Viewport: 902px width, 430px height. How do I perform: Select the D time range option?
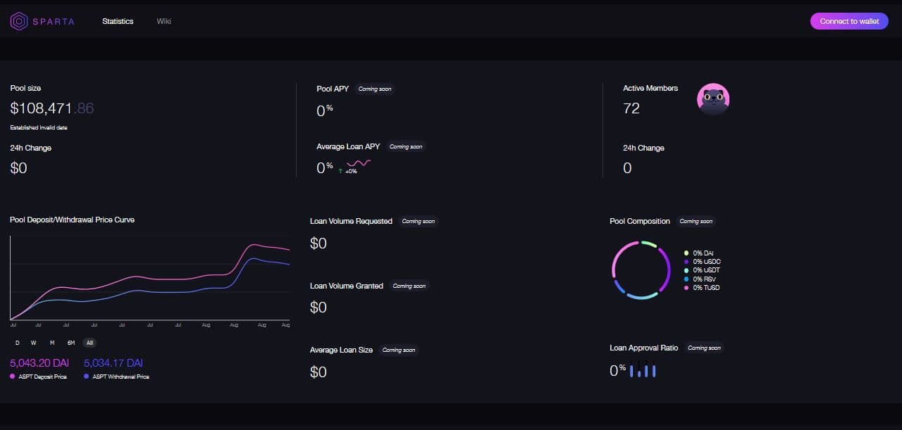(x=18, y=343)
